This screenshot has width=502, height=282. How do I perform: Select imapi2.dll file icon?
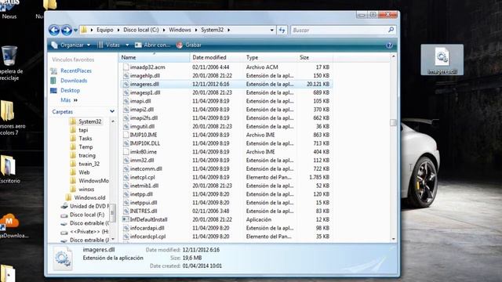point(125,110)
